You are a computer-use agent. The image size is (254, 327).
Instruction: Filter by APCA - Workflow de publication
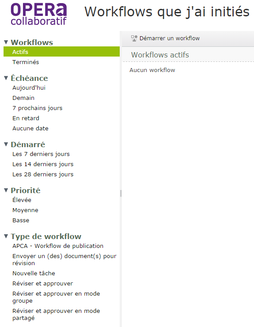(58, 246)
